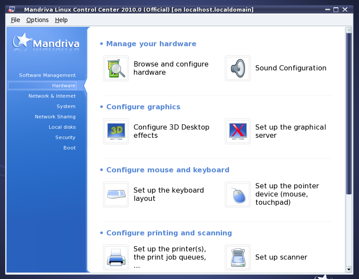This screenshot has width=359, height=279.
Task: Open the Options menu
Action: (x=37, y=20)
